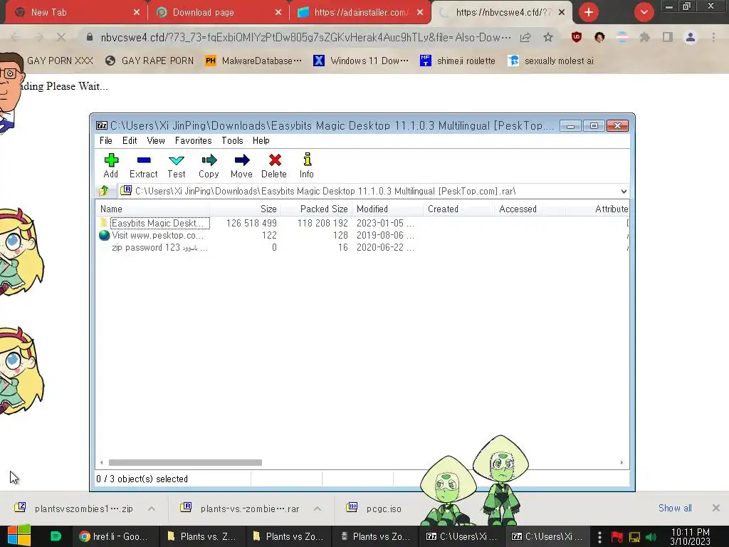Open the MalwareDatabase bookmark
This screenshot has width=729, height=547.
[253, 61]
